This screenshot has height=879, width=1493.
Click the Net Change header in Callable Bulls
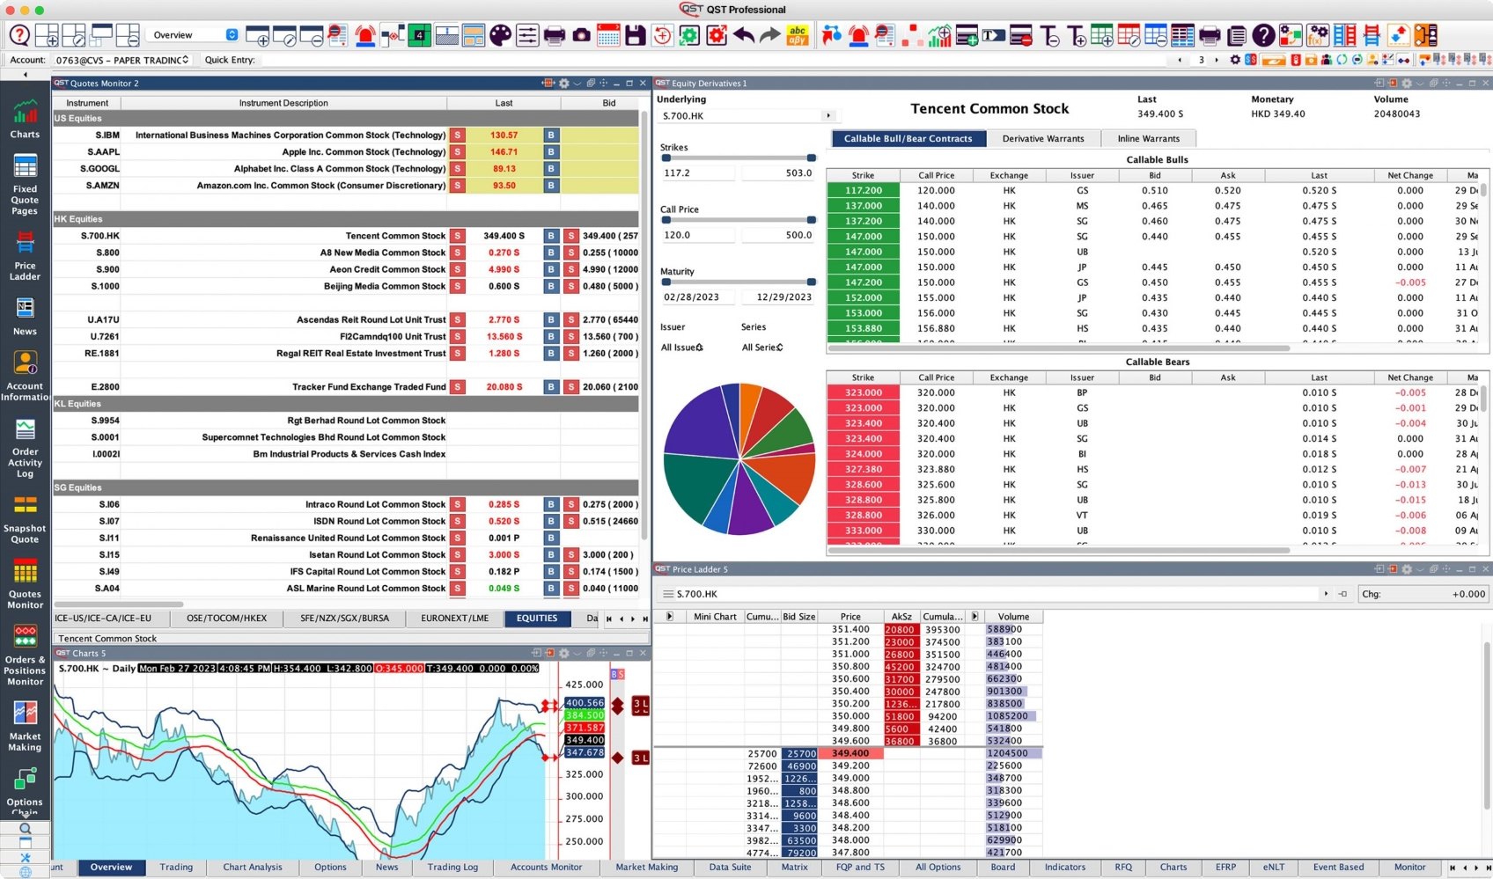point(1410,175)
